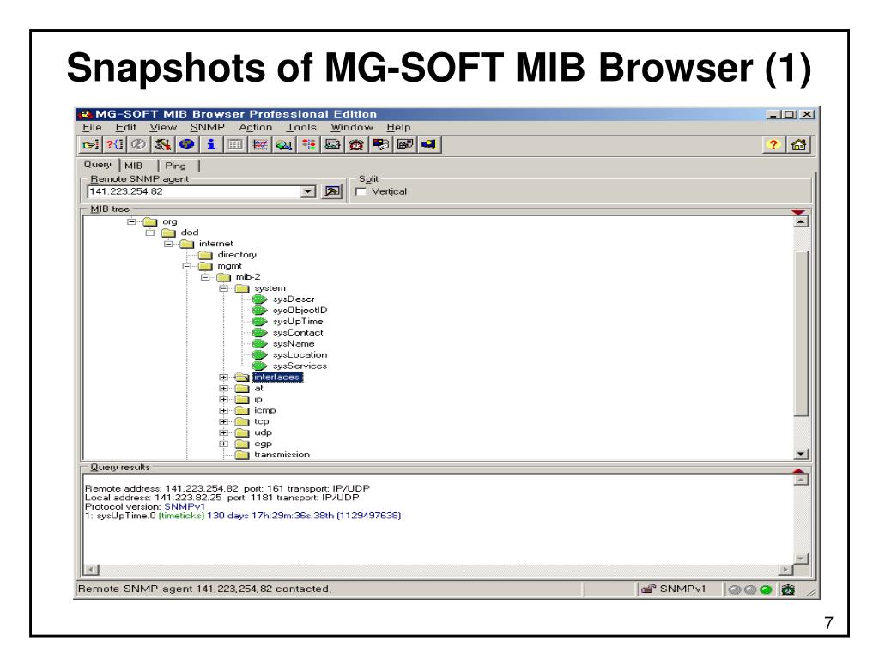879x659 pixels.
Task: Click the globe toolbar icon
Action: click(186, 144)
